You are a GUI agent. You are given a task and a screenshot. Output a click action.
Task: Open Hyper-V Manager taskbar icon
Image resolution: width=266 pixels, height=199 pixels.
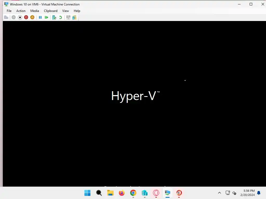tap(144, 193)
